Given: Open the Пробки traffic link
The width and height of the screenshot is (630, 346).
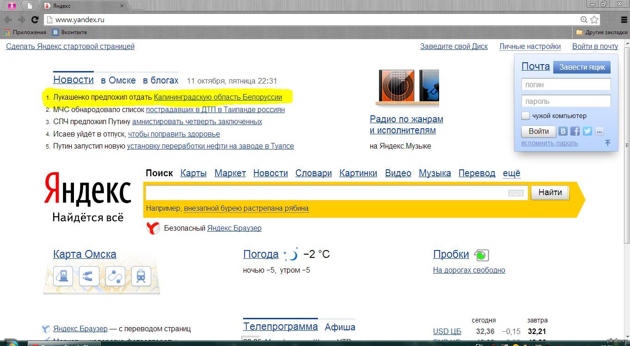Looking at the screenshot, I should (451, 254).
